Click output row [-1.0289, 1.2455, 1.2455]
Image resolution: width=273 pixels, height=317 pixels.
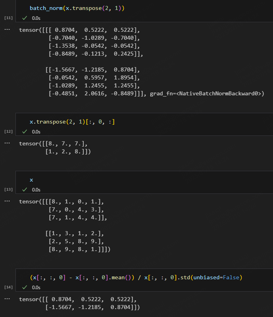pyautogui.click(x=94, y=85)
